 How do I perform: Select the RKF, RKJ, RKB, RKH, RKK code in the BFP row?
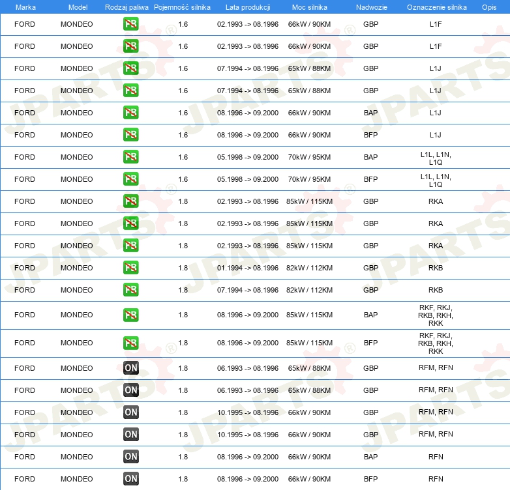coord(436,343)
